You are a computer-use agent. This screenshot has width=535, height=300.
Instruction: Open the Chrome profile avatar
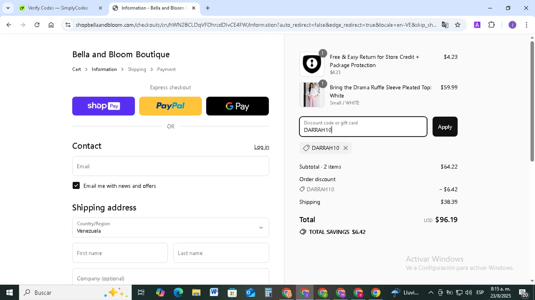click(x=512, y=25)
